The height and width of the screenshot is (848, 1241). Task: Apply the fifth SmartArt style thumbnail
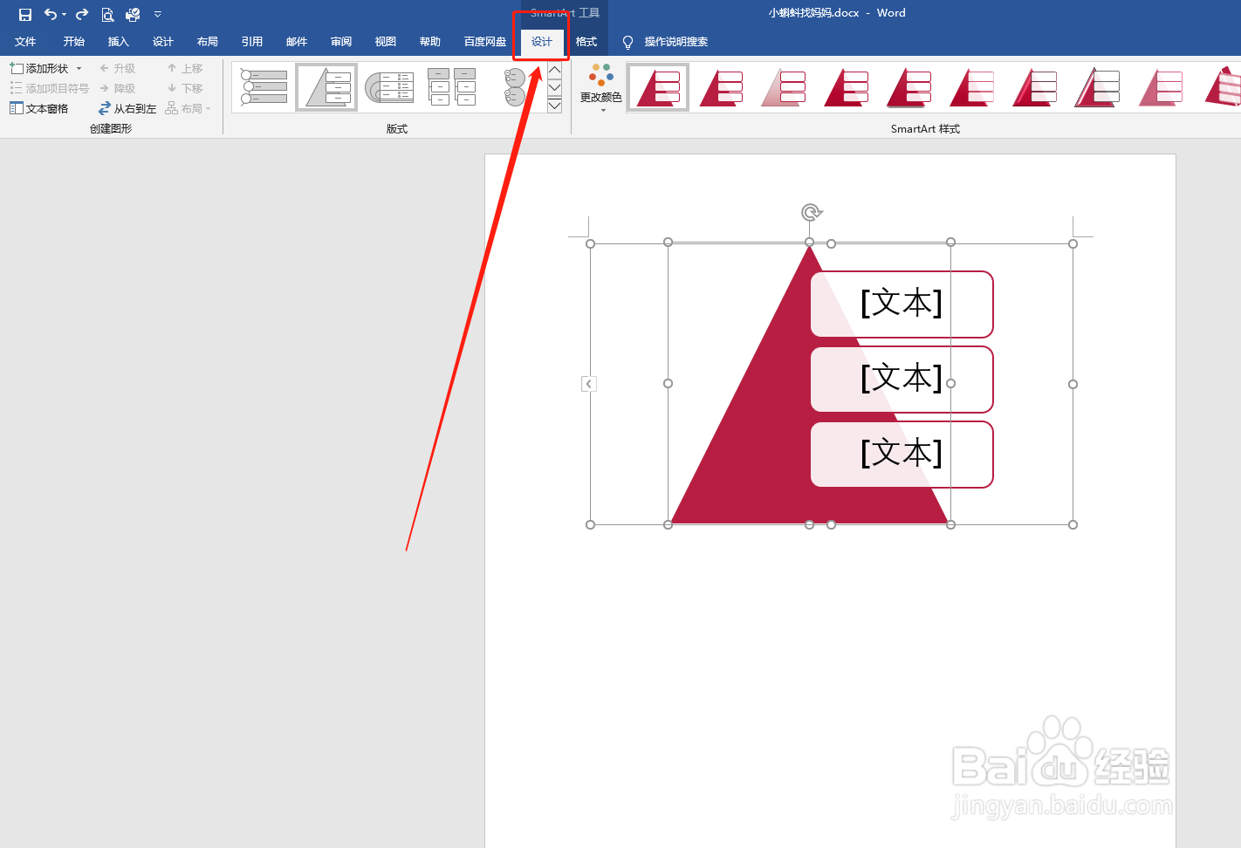coord(909,87)
